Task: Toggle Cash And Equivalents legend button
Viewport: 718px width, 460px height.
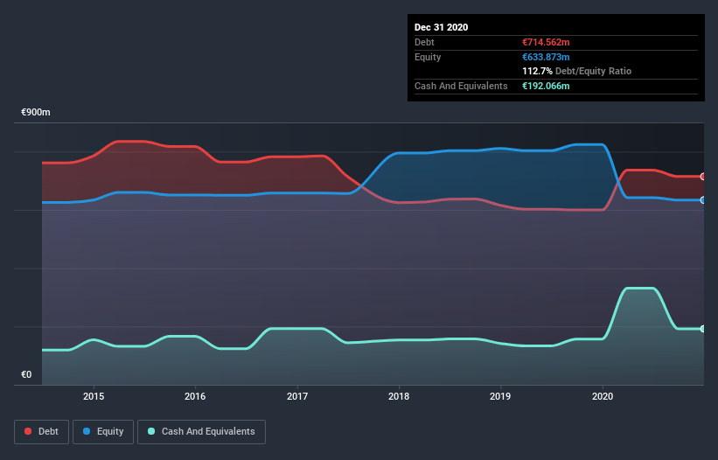Action: pyautogui.click(x=201, y=432)
